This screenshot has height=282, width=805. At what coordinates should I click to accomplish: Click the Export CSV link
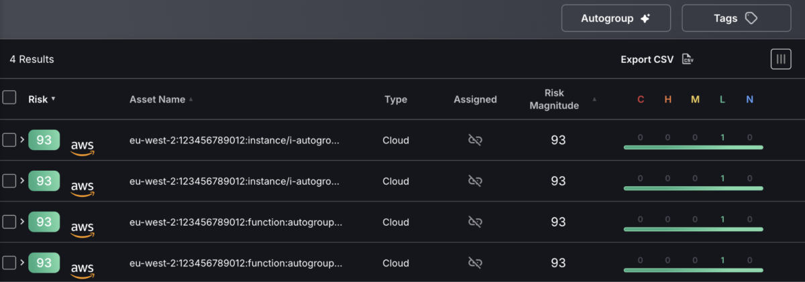[x=647, y=60]
